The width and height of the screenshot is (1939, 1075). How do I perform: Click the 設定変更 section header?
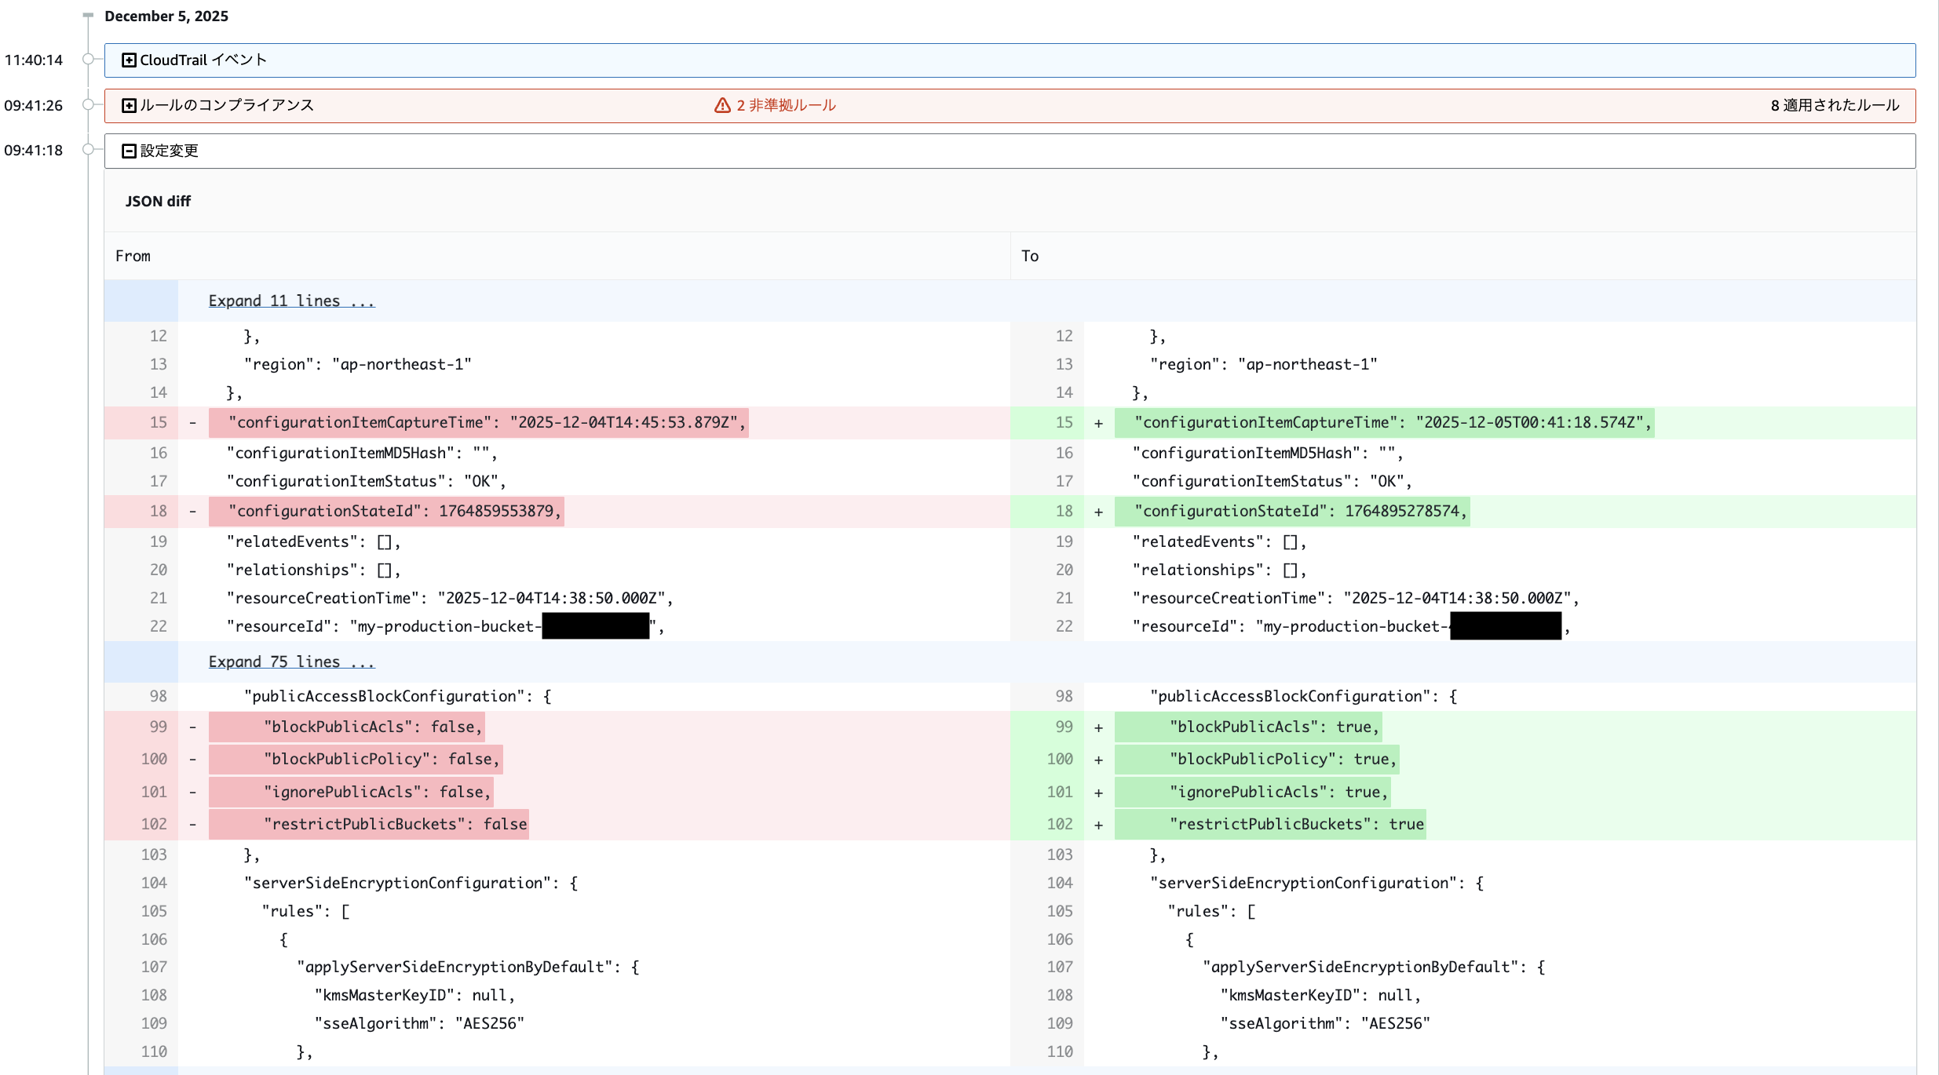pos(169,151)
